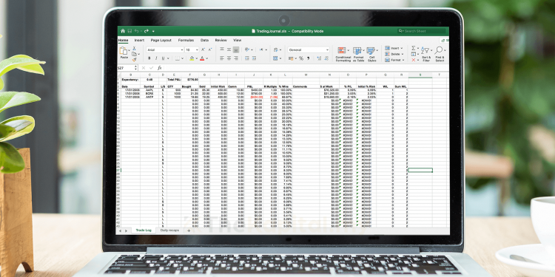Toggle Center horizontal alignment

(x=229, y=58)
